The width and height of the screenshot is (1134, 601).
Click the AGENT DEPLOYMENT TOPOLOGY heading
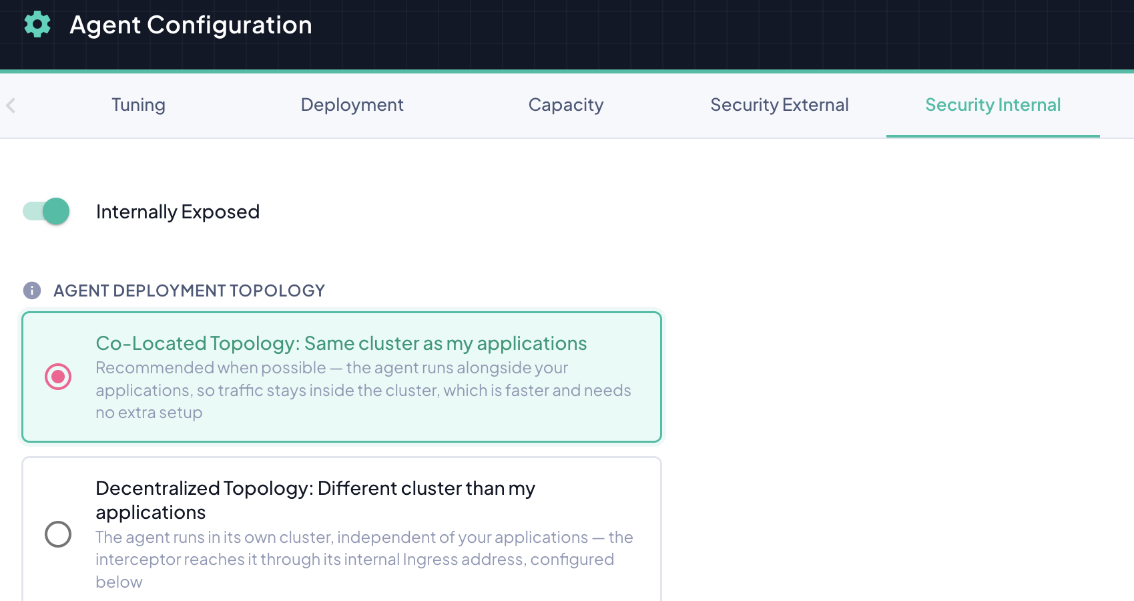[189, 290]
